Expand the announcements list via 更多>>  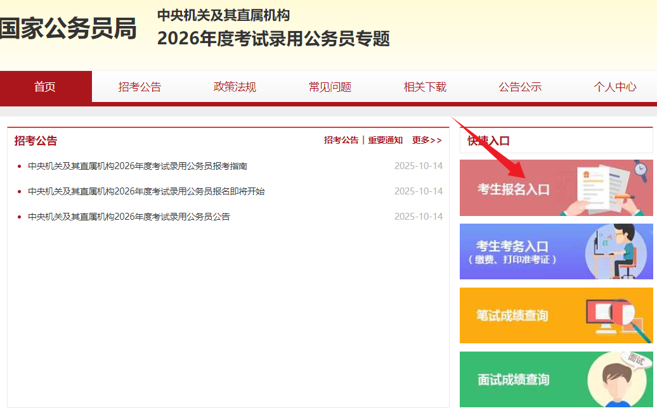click(x=427, y=141)
